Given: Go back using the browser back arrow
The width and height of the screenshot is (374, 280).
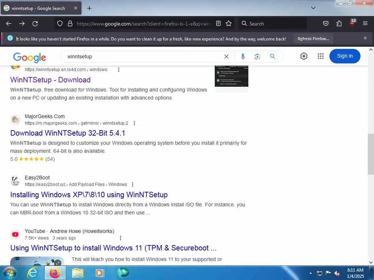Looking at the screenshot, I should [9, 24].
